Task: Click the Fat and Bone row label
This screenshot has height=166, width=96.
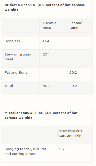Action: tap(16, 73)
